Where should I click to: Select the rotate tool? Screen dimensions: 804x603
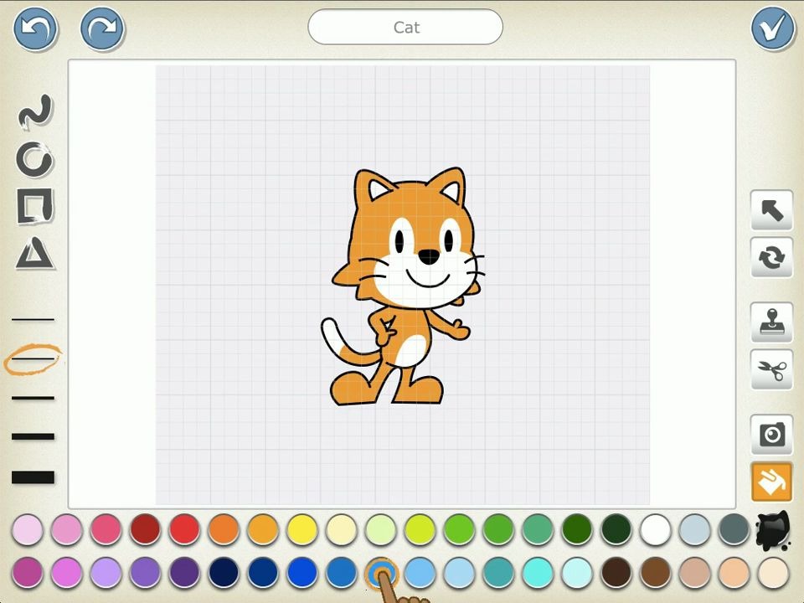pyautogui.click(x=771, y=258)
